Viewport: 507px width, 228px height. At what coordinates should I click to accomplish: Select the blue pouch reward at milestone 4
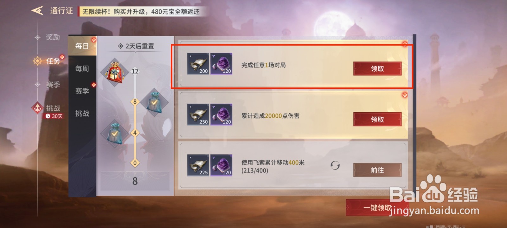point(114,134)
